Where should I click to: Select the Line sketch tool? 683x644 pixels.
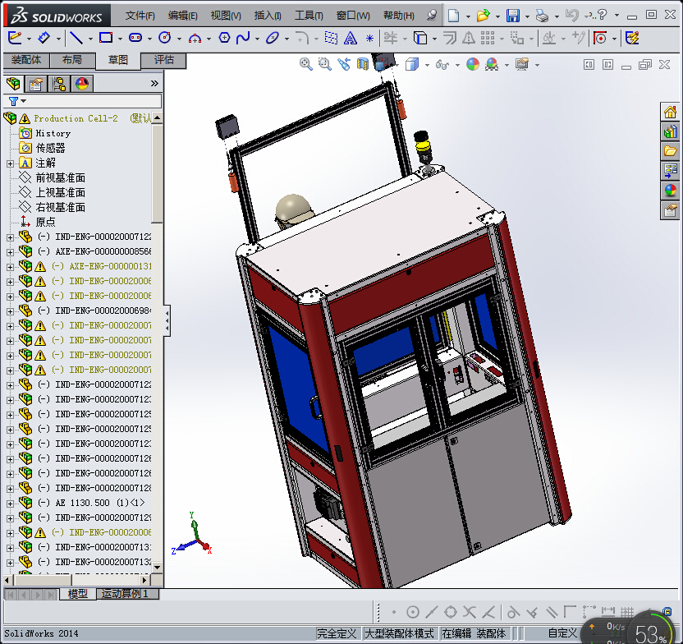[x=76, y=39]
